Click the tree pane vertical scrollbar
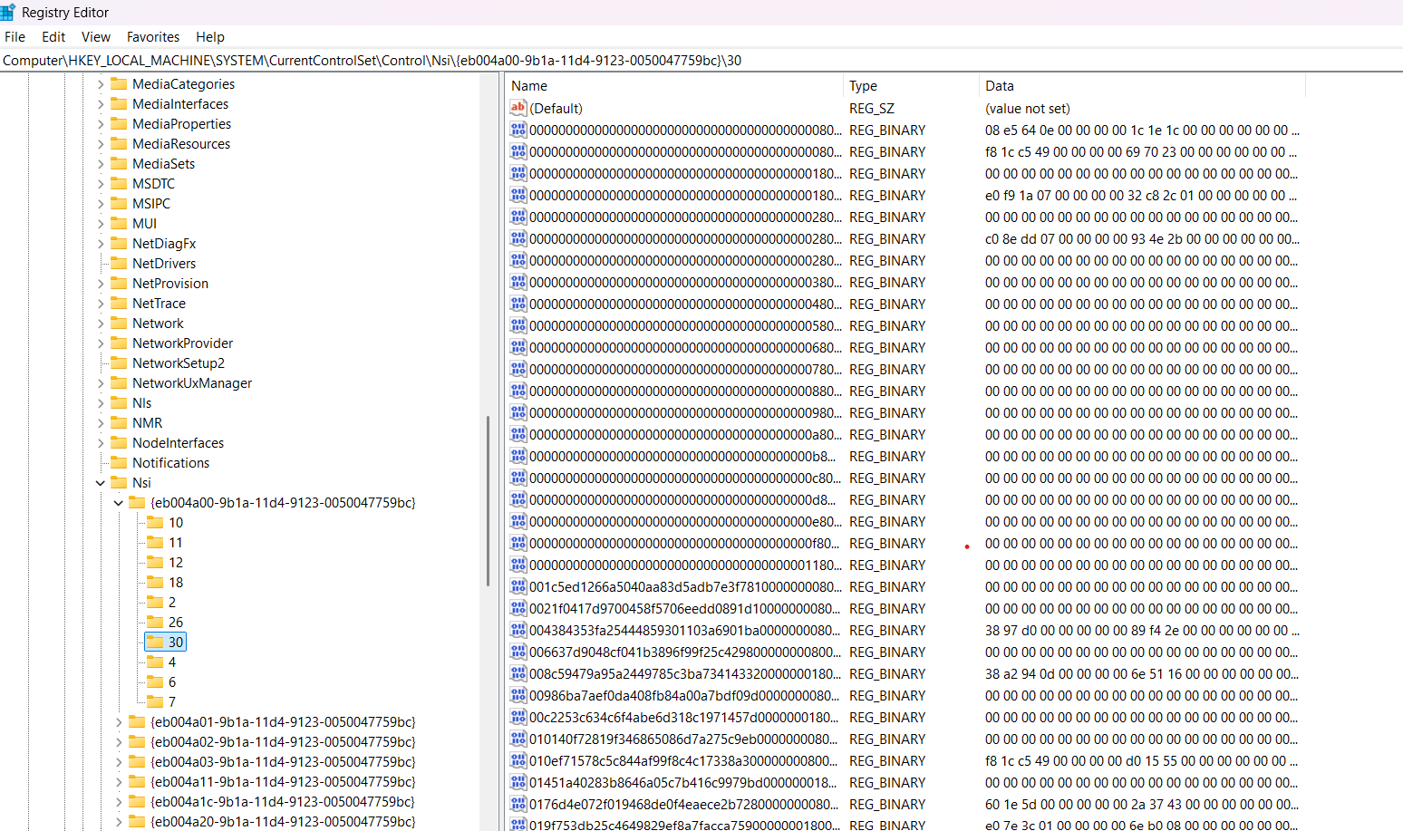This screenshot has height=831, width=1403. 488,498
